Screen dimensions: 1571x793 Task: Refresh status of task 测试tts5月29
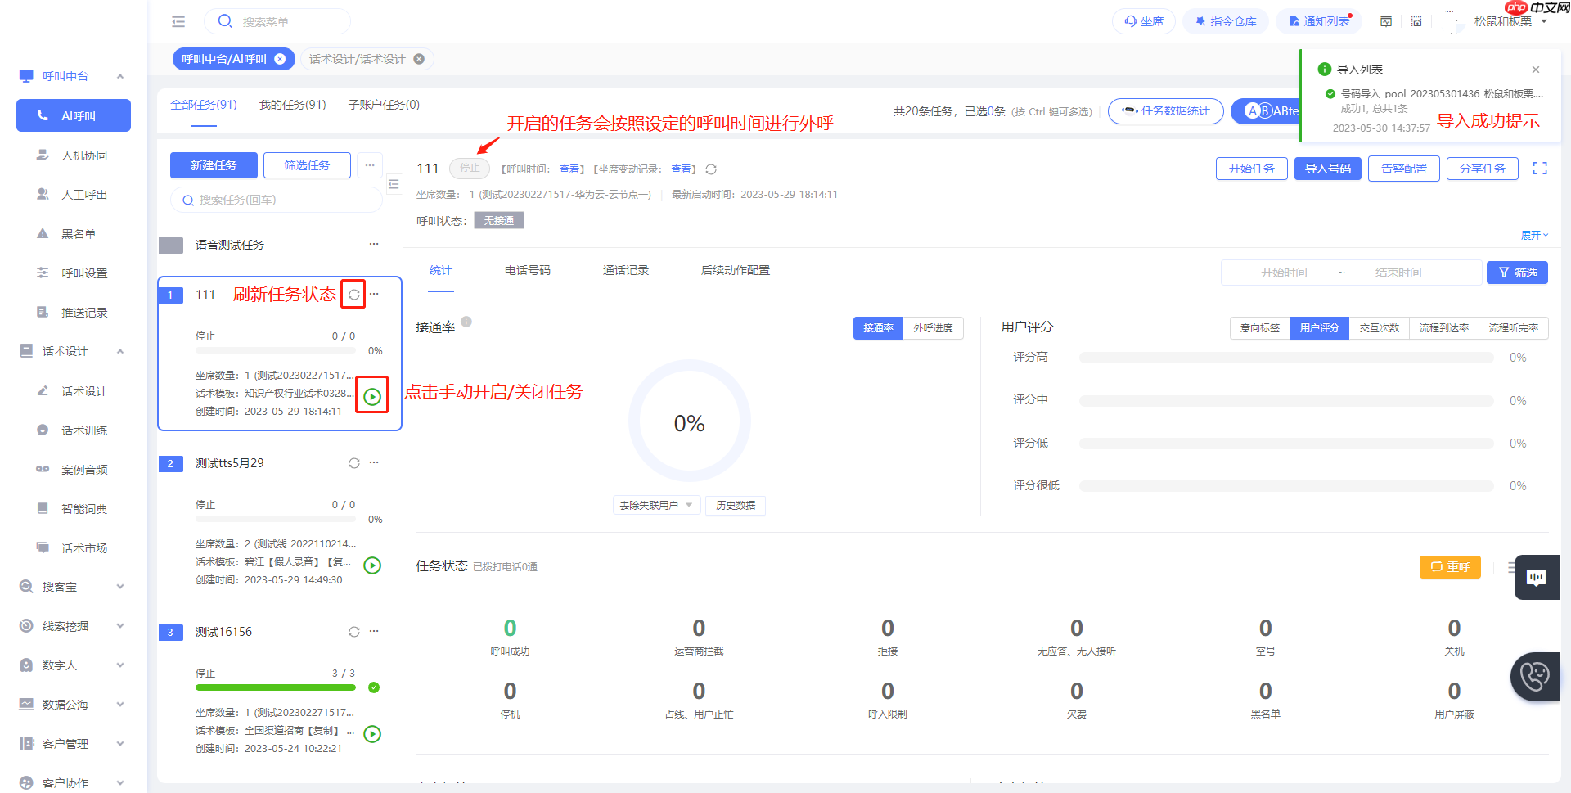click(353, 463)
